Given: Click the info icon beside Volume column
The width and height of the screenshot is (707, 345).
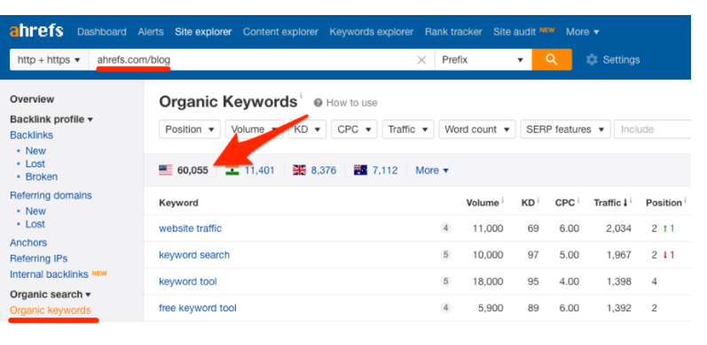Looking at the screenshot, I should (502, 200).
